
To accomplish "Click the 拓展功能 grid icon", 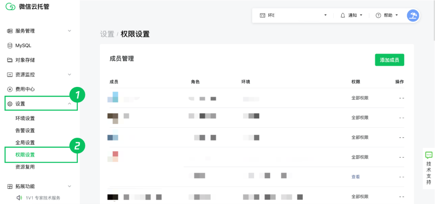I will pos(10,186).
